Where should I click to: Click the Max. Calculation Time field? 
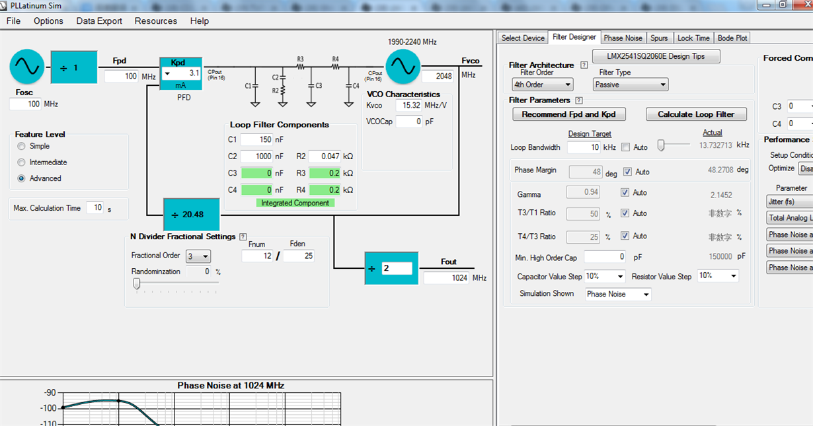[x=95, y=208]
